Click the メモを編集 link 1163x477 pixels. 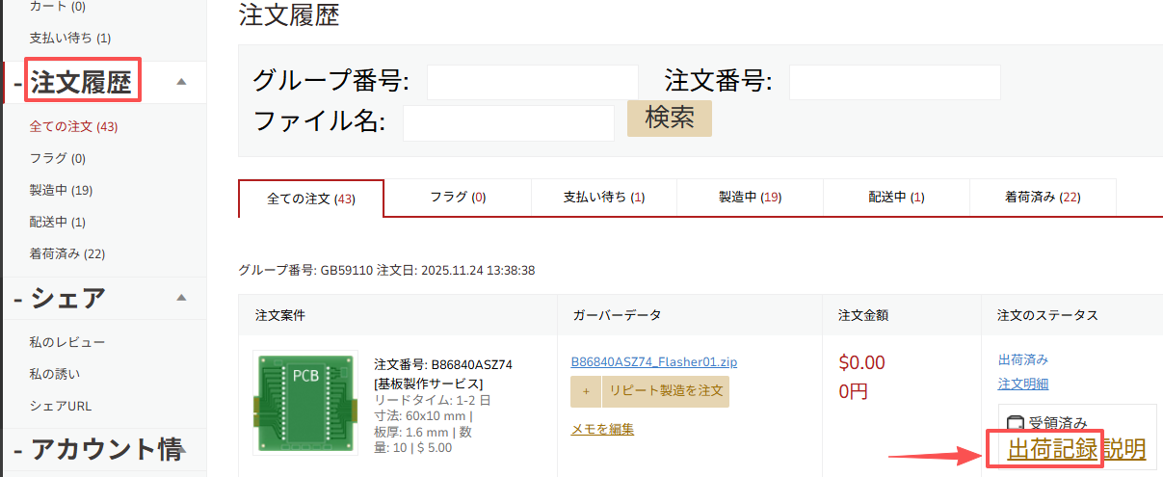pos(602,430)
